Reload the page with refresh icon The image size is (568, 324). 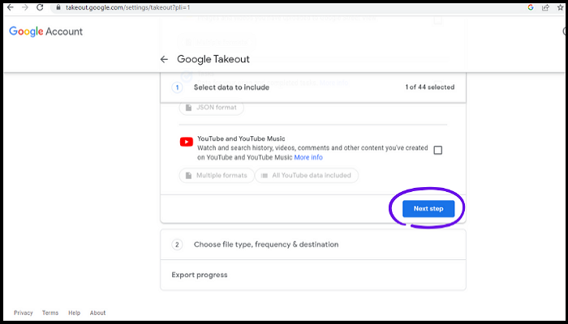(40, 6)
